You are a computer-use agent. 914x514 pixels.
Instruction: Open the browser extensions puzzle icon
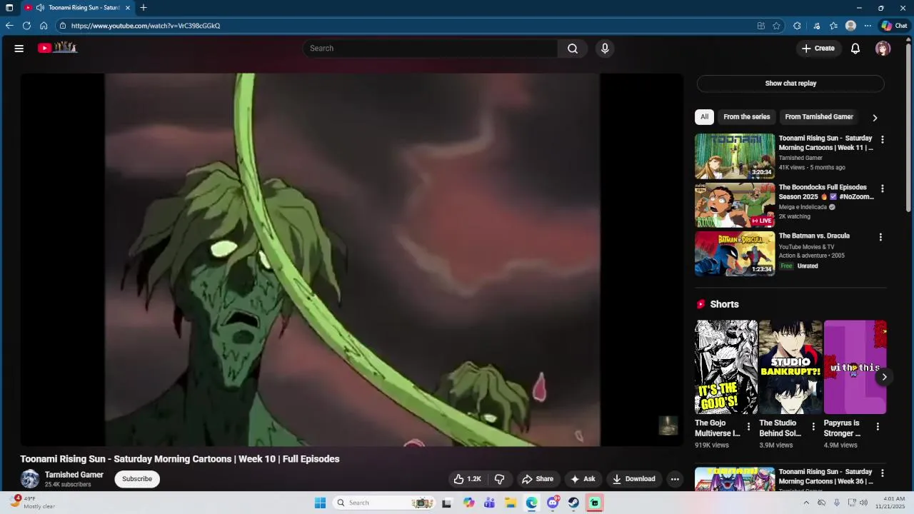point(797,26)
